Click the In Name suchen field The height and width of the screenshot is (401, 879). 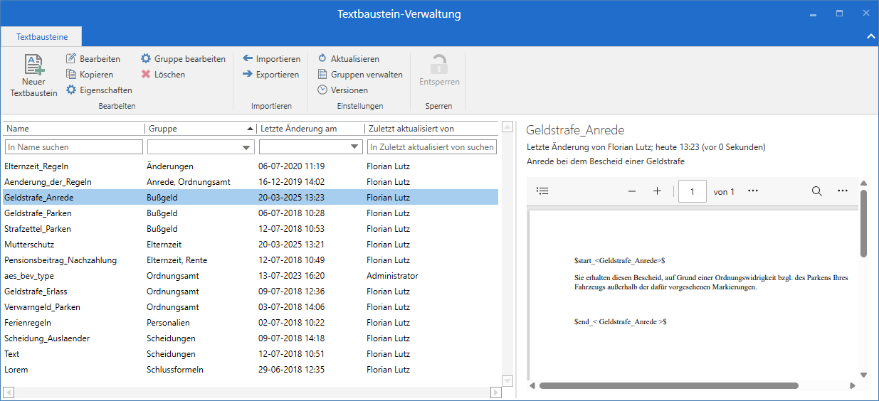click(x=73, y=147)
